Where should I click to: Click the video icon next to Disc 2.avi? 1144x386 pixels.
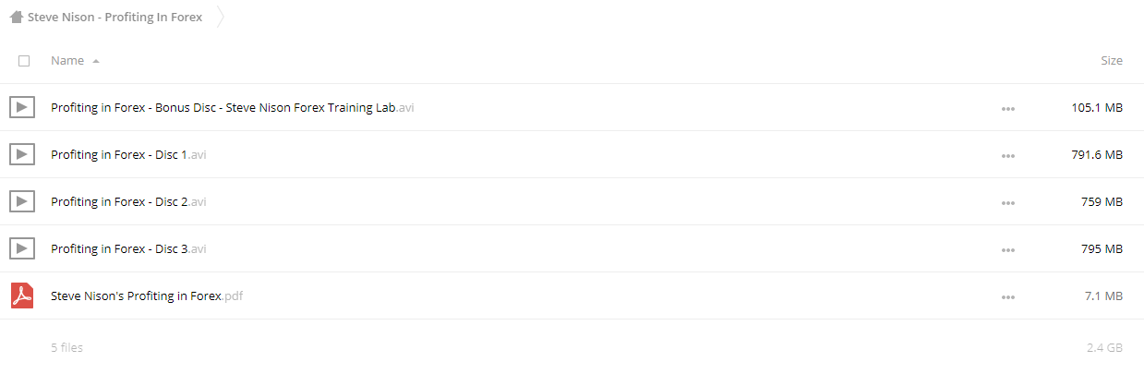(22, 201)
